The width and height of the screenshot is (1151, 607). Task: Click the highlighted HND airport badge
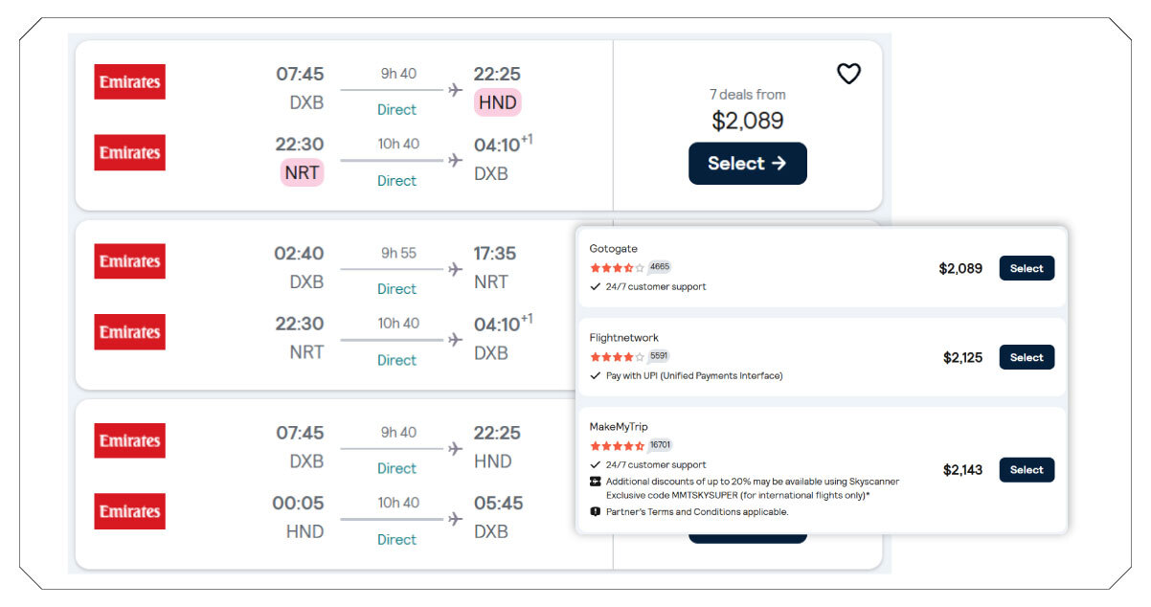[x=497, y=102]
